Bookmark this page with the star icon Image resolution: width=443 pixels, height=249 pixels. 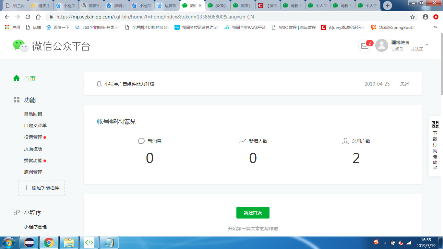tap(413, 17)
